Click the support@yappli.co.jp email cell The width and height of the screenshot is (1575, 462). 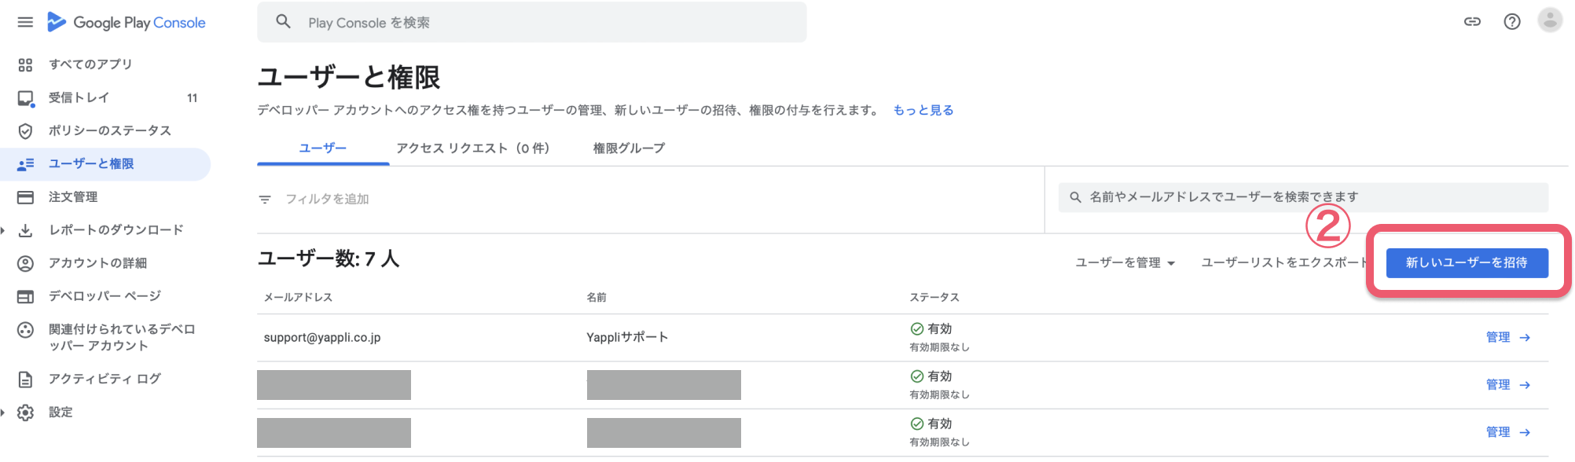322,338
